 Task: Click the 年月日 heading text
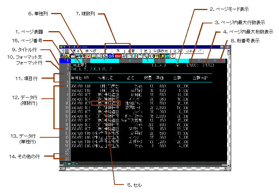76,78
